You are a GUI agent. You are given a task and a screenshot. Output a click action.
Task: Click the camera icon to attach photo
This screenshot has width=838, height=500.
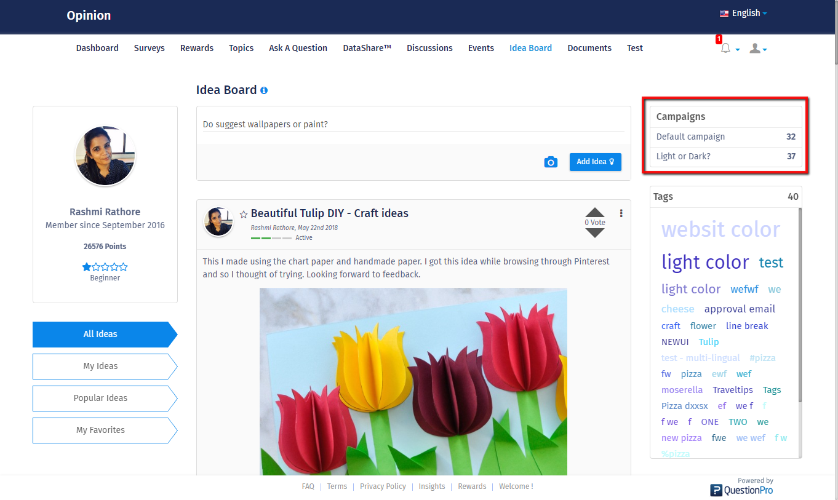(x=551, y=162)
